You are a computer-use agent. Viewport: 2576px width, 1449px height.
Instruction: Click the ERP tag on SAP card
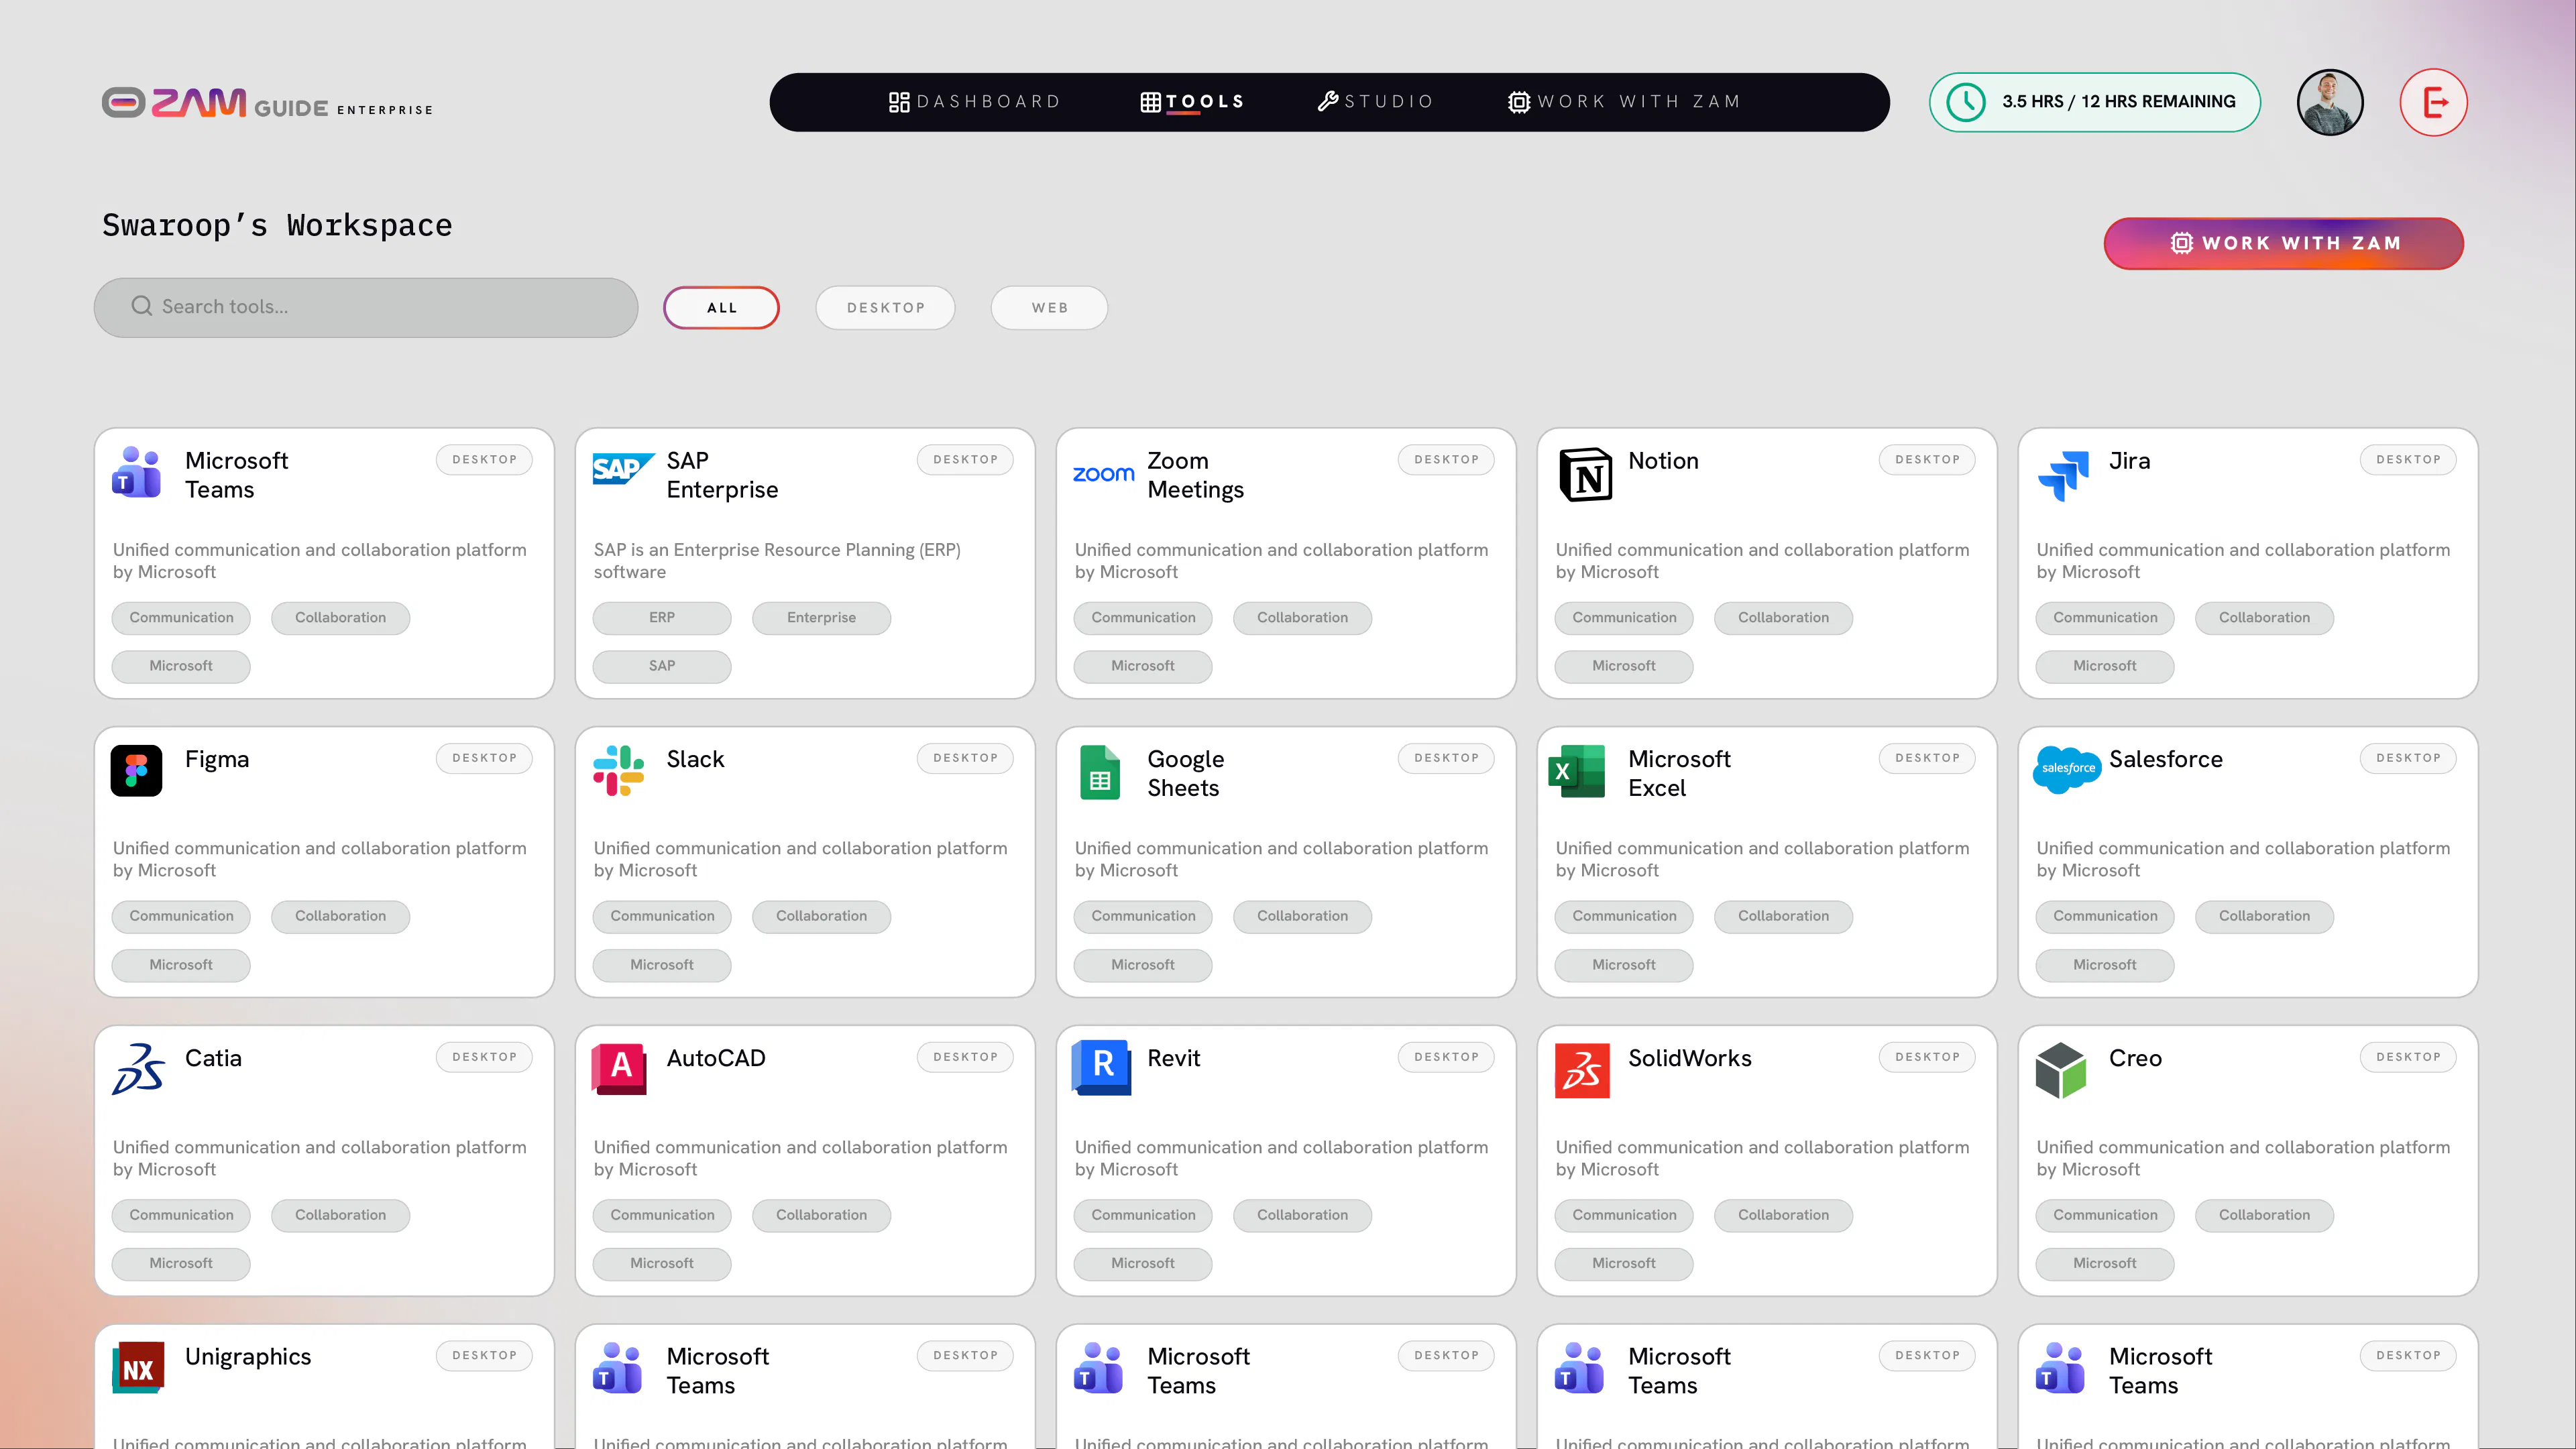coord(661,618)
